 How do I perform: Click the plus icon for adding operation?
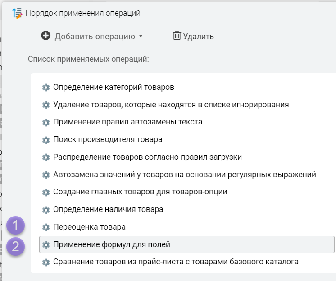[45, 36]
